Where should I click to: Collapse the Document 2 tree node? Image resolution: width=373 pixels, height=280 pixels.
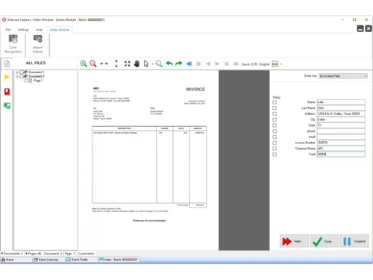(x=17, y=76)
